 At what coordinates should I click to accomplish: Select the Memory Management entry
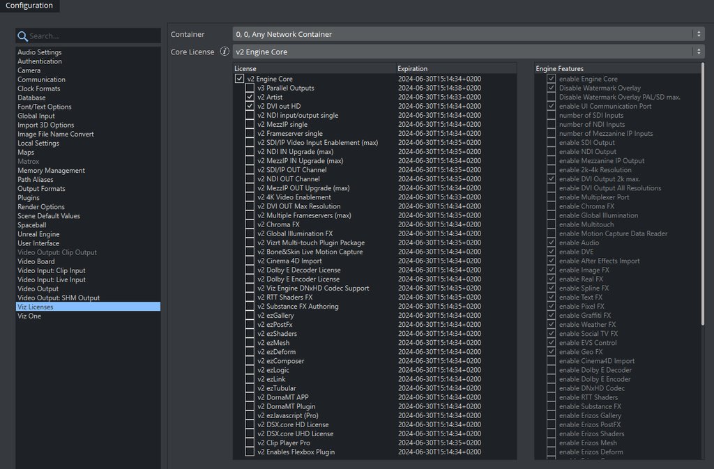point(51,171)
